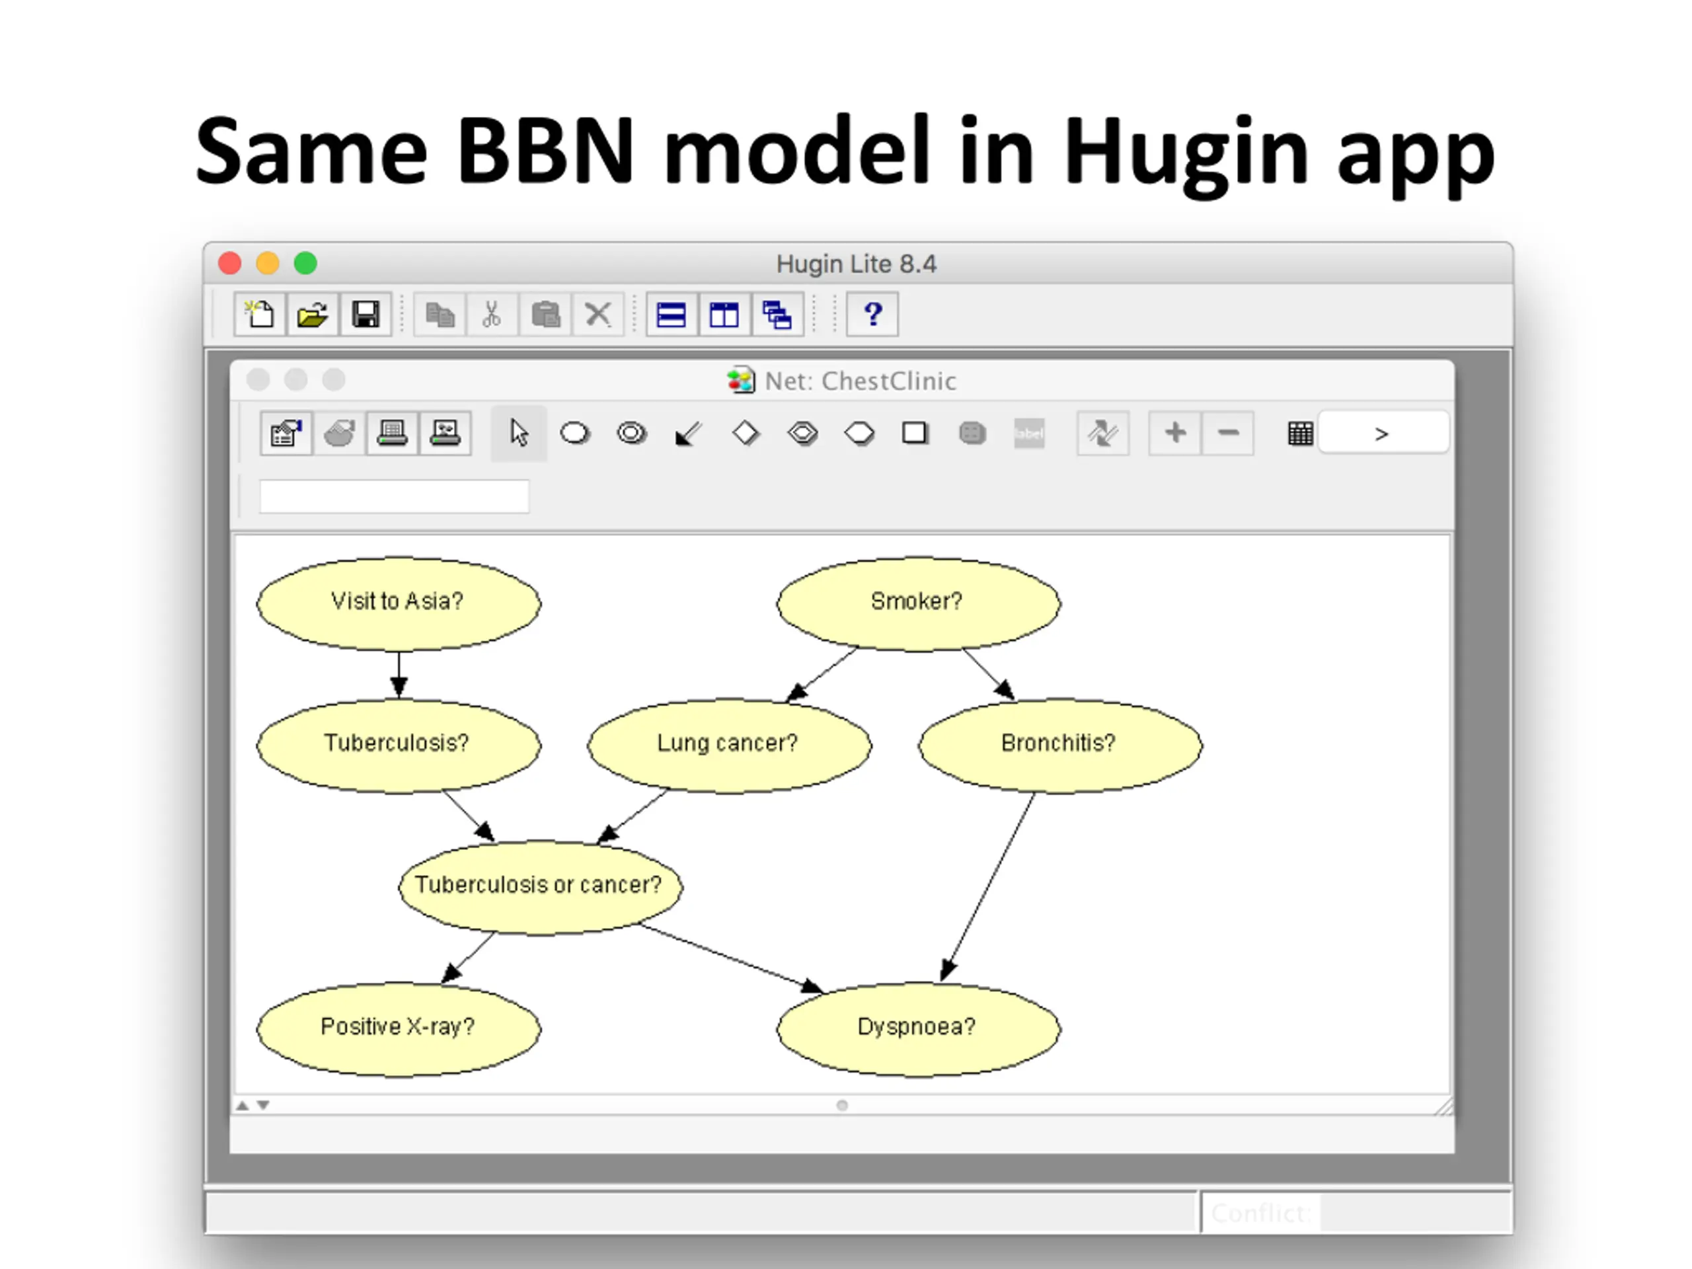
Task: Cascade windows icon
Action: click(777, 315)
